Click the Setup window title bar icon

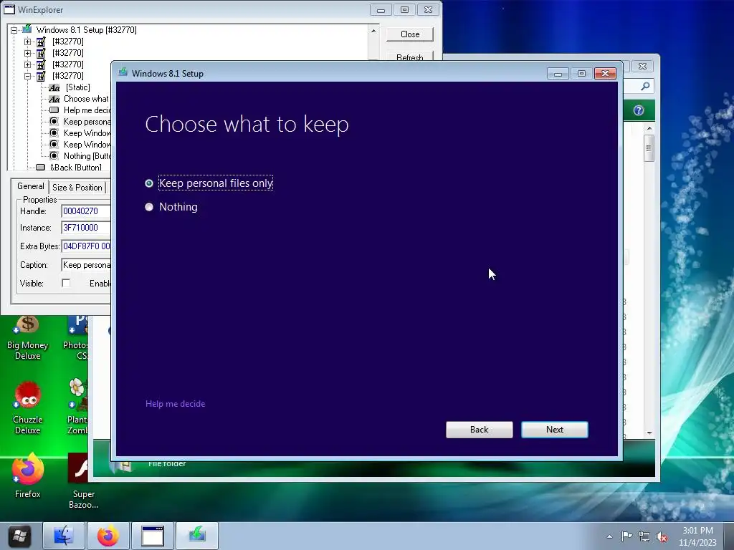(123, 72)
